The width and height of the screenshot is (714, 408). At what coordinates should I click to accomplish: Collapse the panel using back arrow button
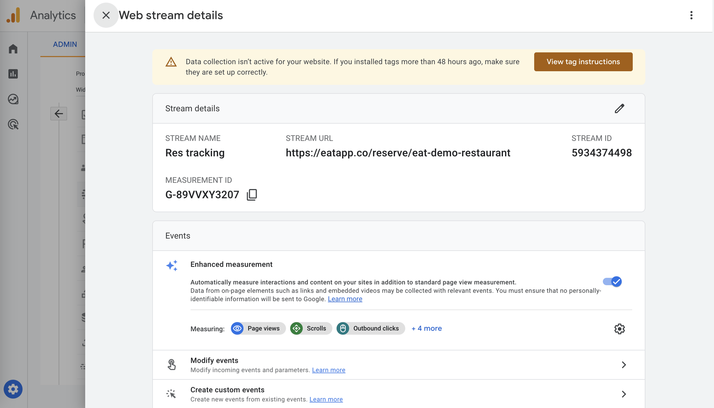coord(58,113)
